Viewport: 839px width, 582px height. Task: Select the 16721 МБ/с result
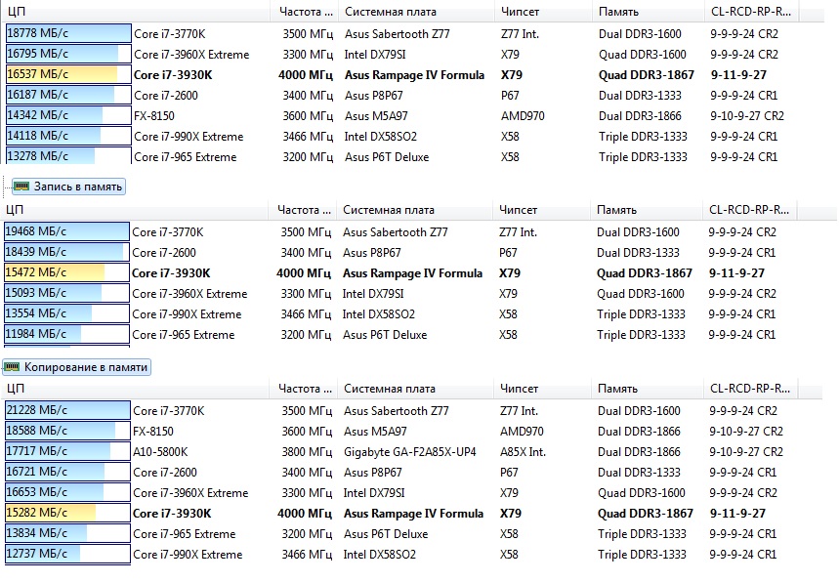(67, 472)
